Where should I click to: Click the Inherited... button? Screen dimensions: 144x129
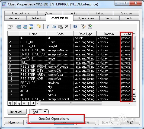[x=17, y=112]
